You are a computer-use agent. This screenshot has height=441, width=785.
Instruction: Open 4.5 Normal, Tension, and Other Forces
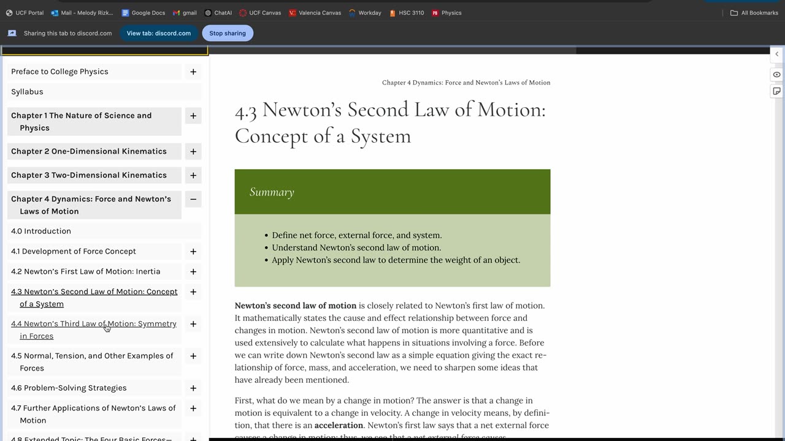point(92,362)
